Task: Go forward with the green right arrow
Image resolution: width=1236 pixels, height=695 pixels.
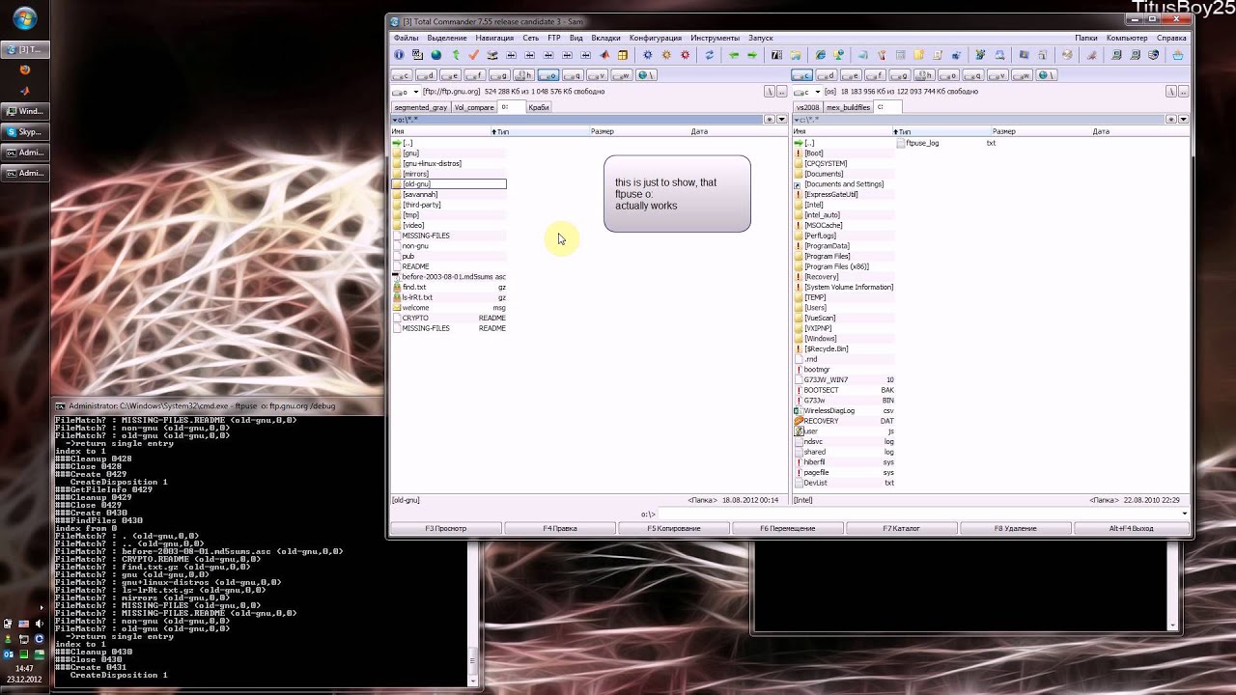Action: coord(752,55)
